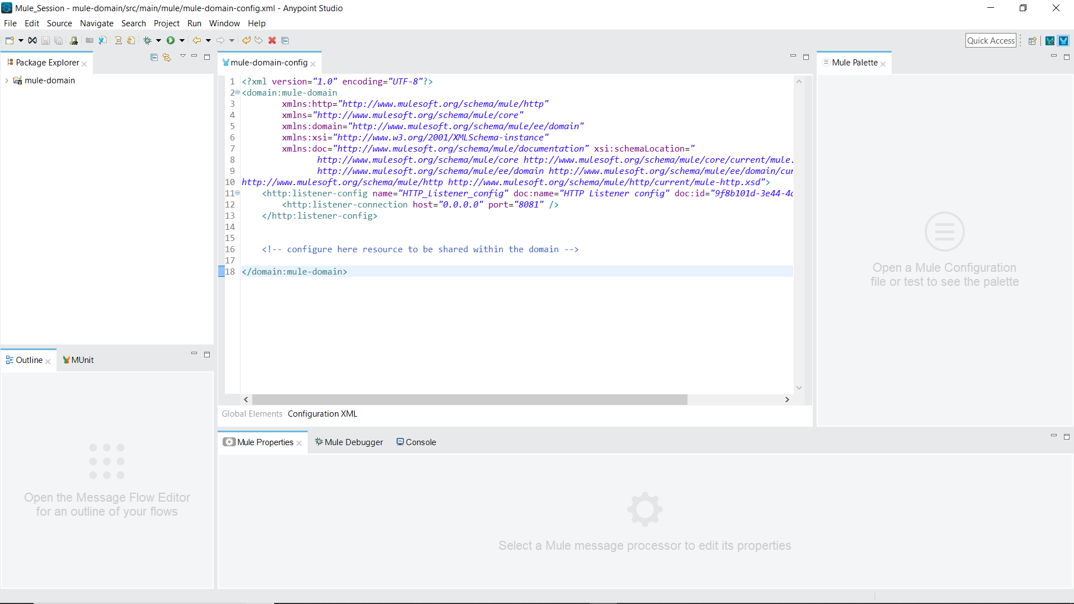Switch to Global Elements editor view

coord(252,414)
